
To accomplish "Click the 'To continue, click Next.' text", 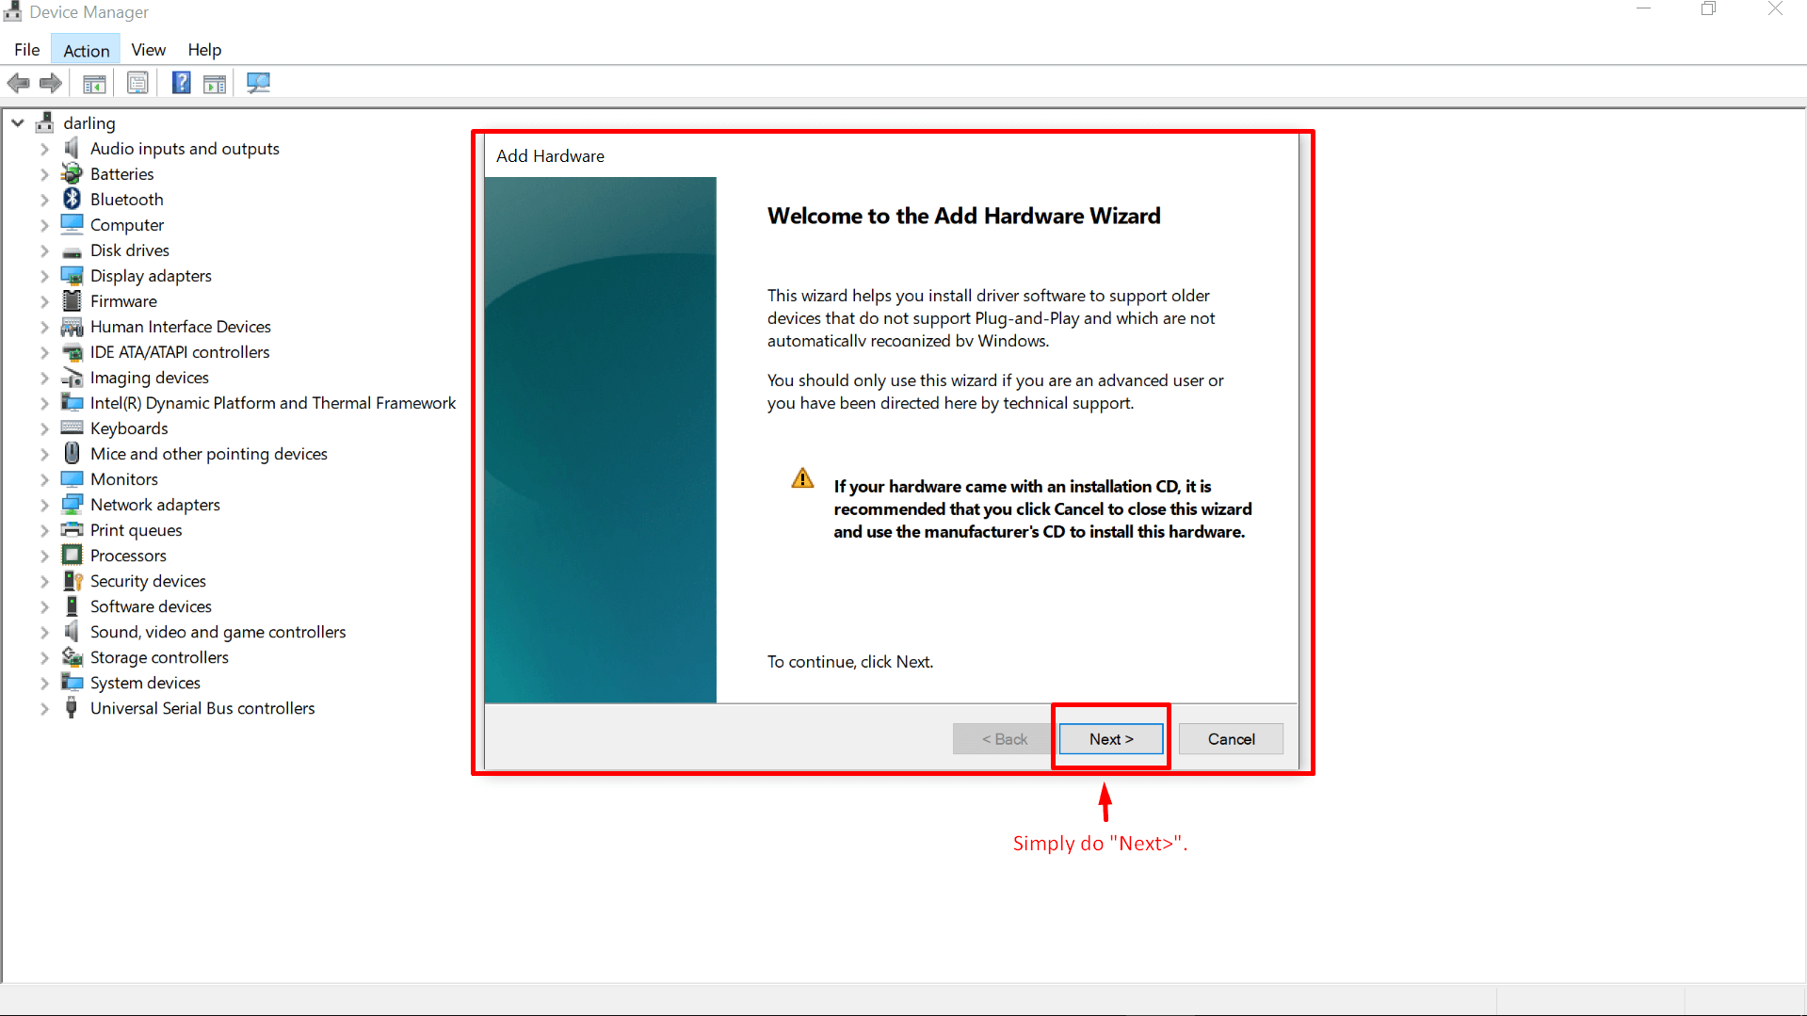I will (x=849, y=662).
